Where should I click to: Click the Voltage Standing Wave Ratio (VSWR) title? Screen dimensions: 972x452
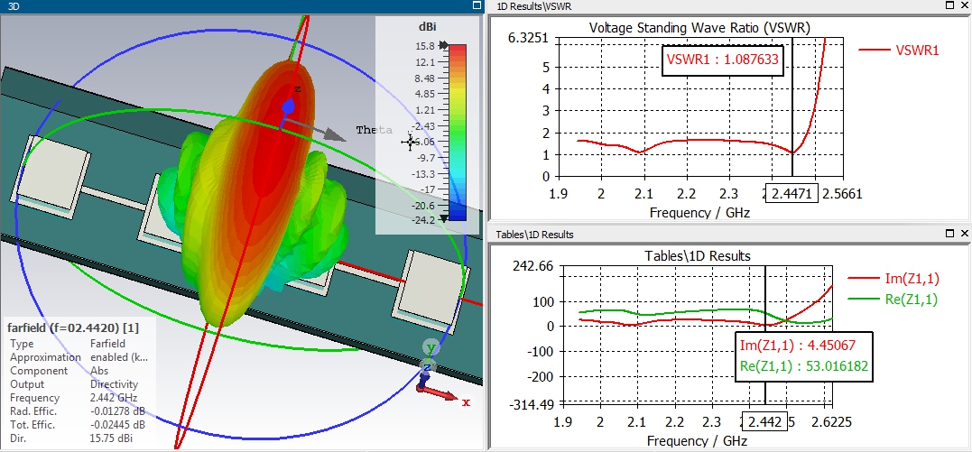point(699,27)
